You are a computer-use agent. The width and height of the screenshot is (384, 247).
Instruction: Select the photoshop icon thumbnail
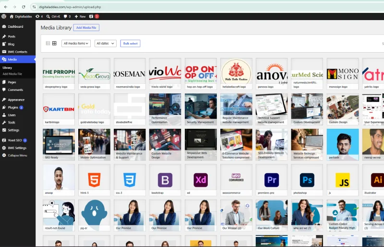pyautogui.click(x=307, y=180)
